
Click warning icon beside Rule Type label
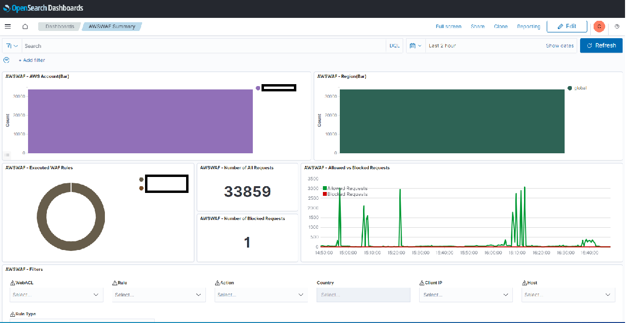tap(12, 314)
